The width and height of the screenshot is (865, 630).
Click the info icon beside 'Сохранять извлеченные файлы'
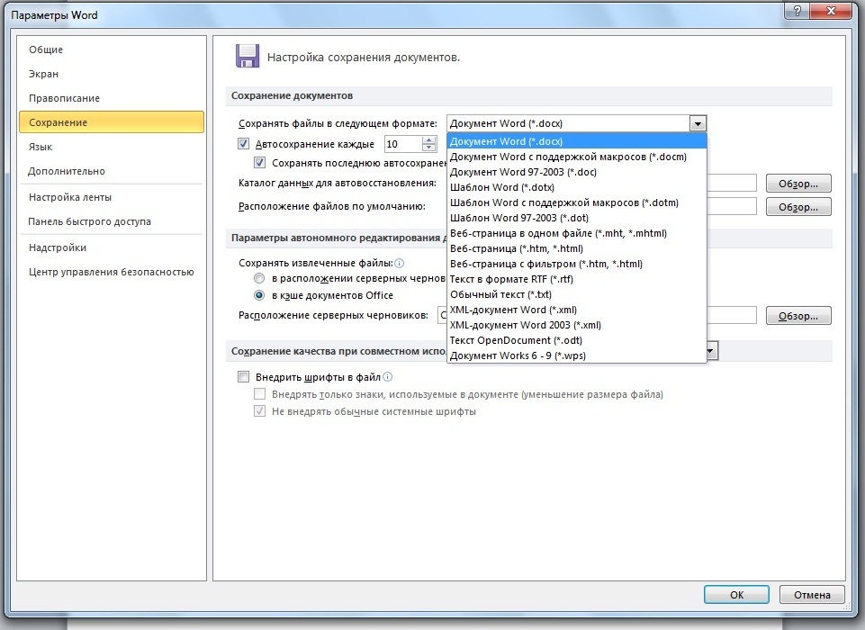(399, 263)
